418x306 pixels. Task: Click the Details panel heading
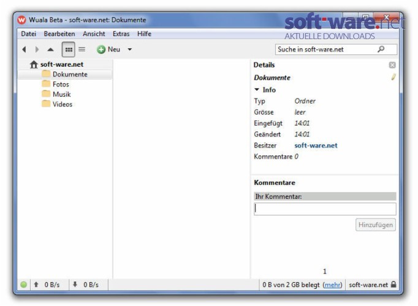click(264, 65)
